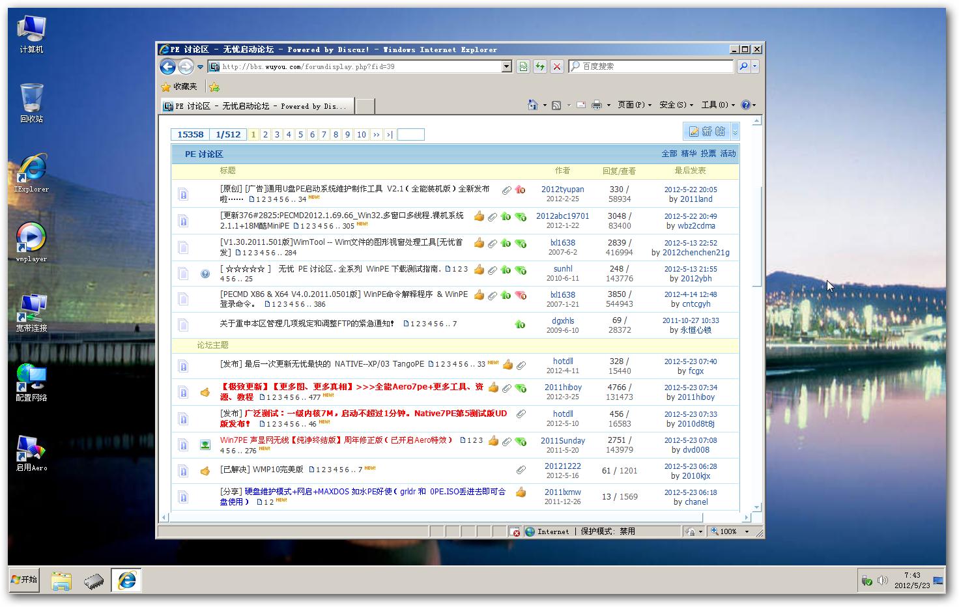Screen dimensions: 959x607
Task: Click help icon beside WinPE下载调试指南 thread
Action: [205, 274]
